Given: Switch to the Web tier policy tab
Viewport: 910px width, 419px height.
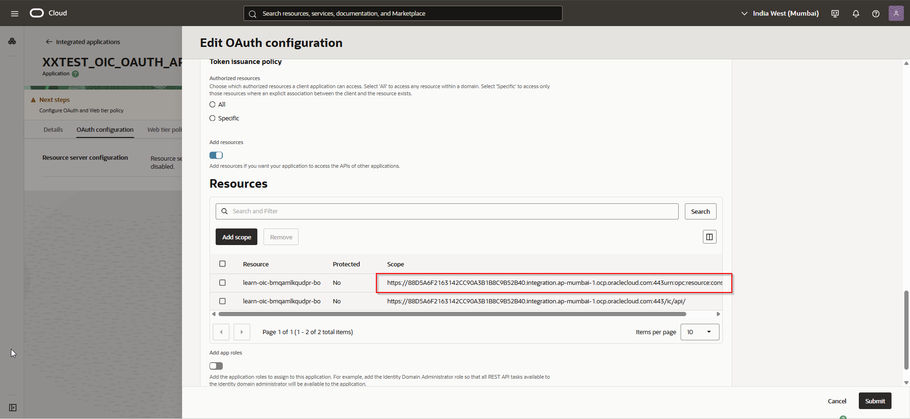Looking at the screenshot, I should pyautogui.click(x=164, y=130).
